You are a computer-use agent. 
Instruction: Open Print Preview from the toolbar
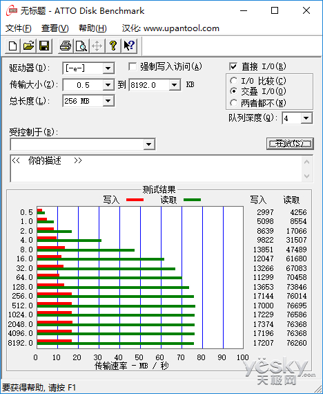81,46
